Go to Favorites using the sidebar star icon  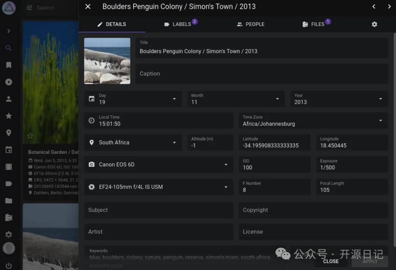coord(9,116)
